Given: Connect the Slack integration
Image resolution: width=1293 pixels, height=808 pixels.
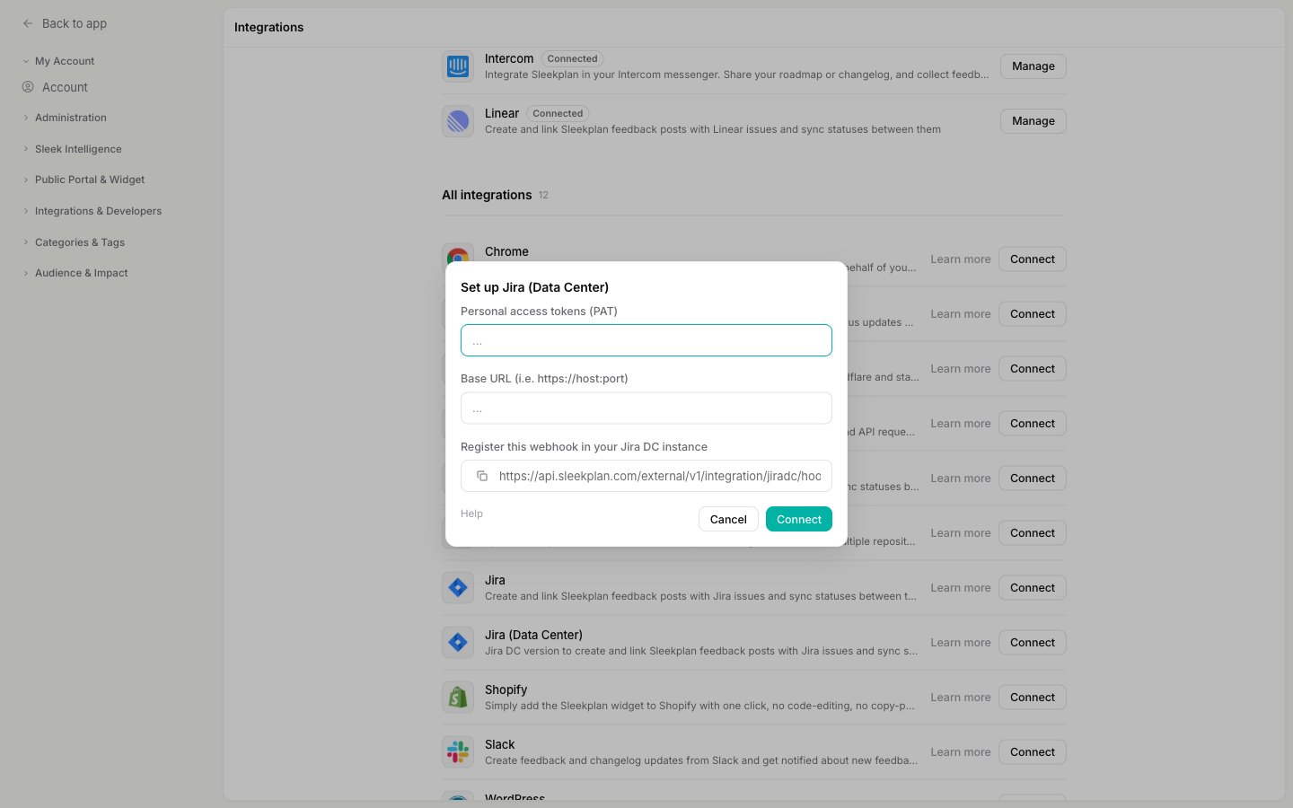Looking at the screenshot, I should coord(1033,752).
